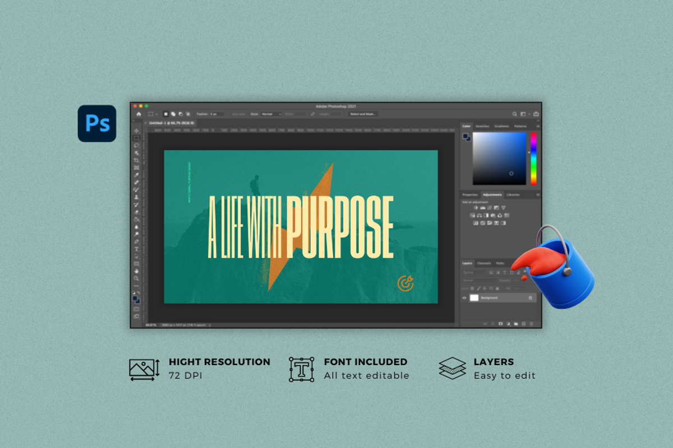Click the Home icon in options bar

click(139, 114)
